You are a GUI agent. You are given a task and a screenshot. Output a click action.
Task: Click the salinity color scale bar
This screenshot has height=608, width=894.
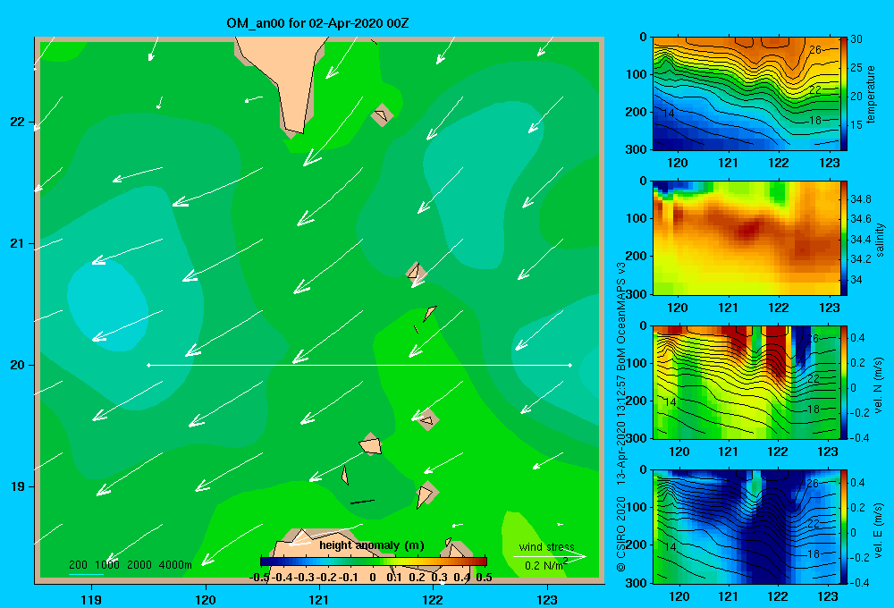[x=844, y=239]
